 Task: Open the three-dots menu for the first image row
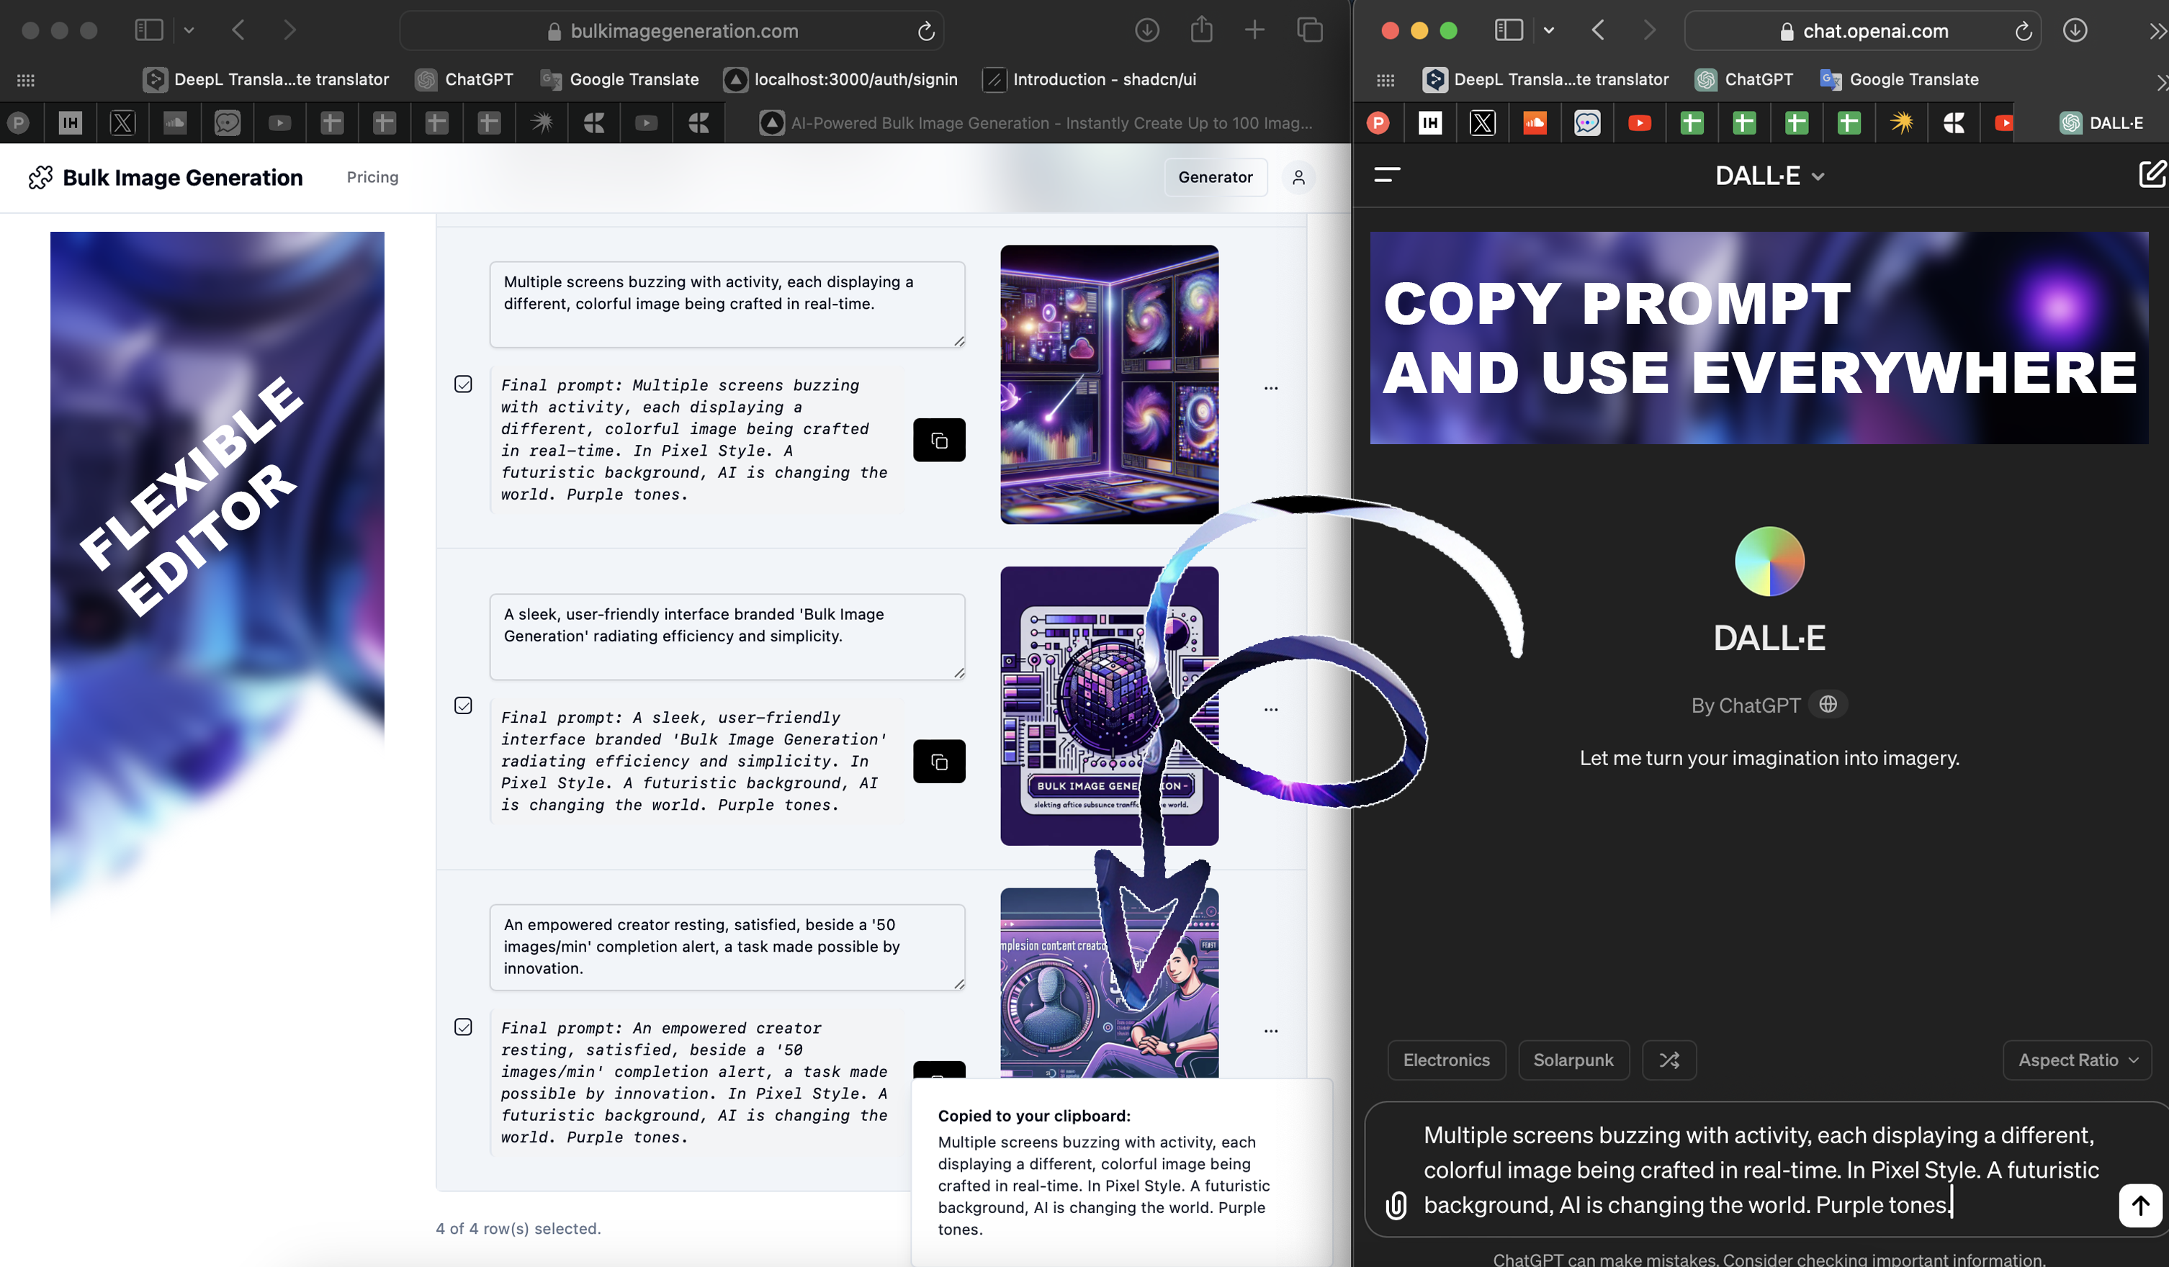[1270, 388]
